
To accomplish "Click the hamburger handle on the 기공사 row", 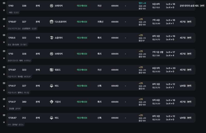I will 4,99.
